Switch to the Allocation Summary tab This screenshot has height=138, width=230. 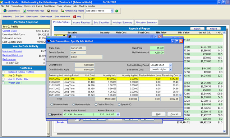146,23
